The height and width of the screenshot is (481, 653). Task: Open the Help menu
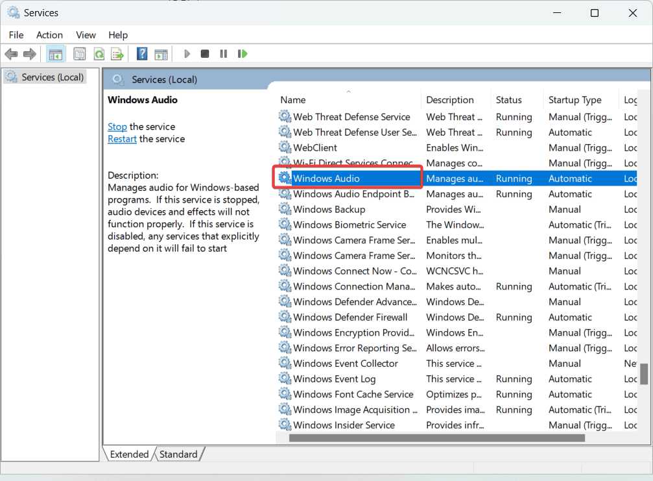tap(118, 35)
